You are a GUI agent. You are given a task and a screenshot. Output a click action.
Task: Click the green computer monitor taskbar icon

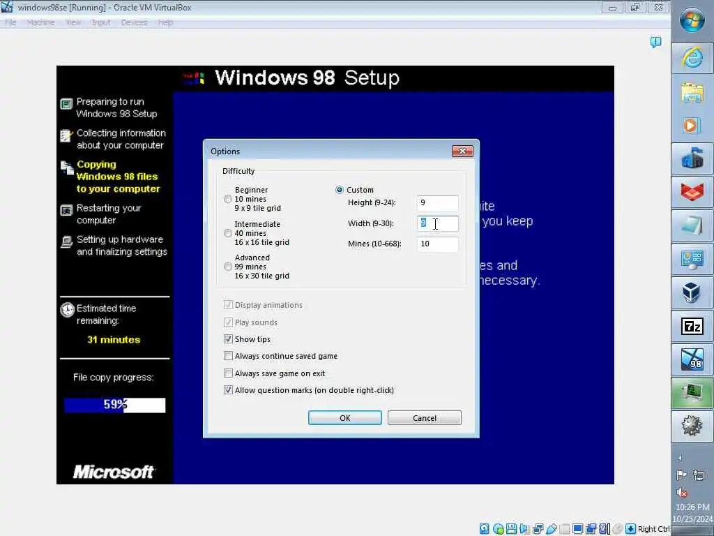point(692,393)
